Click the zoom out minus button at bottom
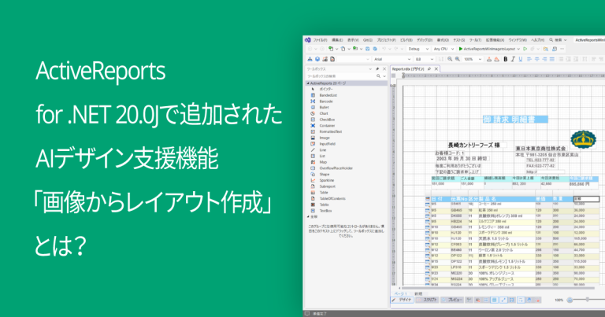The width and height of the screenshot is (605, 317). point(570,300)
